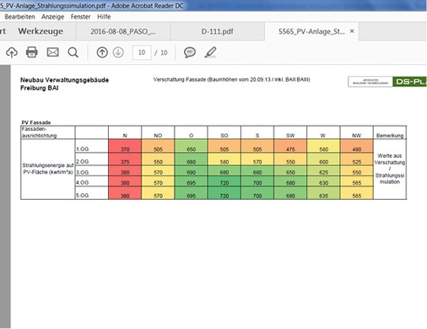427x329 pixels.
Task: Go to next page arrow
Action: (x=118, y=52)
